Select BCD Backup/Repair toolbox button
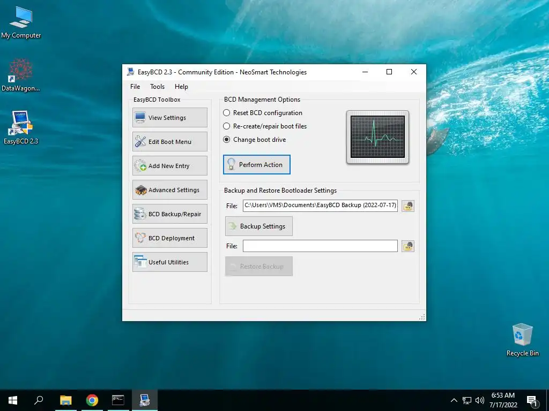 170,214
